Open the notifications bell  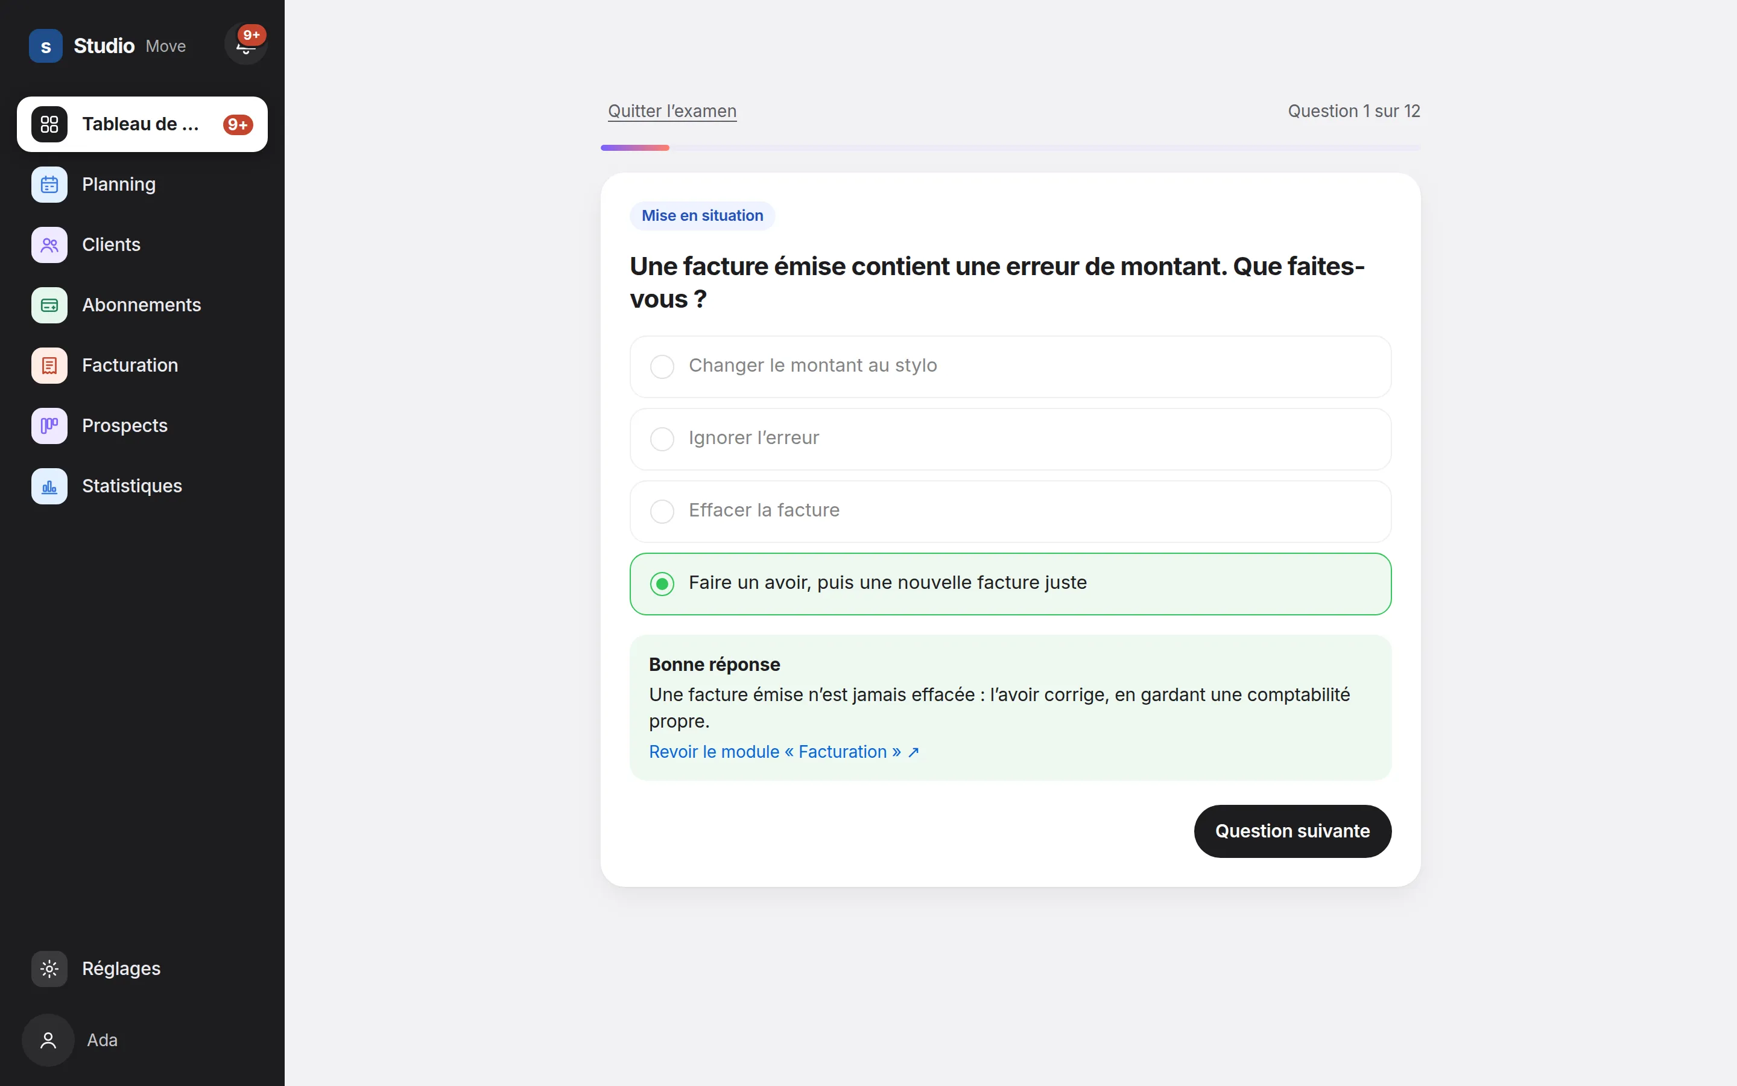coord(245,45)
